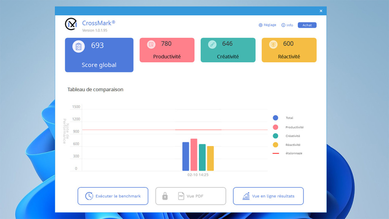The height and width of the screenshot is (219, 389).
Task: Click the Productivité card icon
Action: click(x=151, y=44)
